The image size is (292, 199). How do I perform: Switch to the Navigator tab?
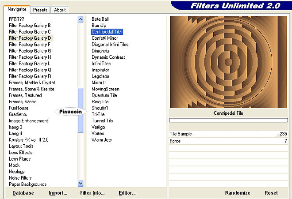17,9
